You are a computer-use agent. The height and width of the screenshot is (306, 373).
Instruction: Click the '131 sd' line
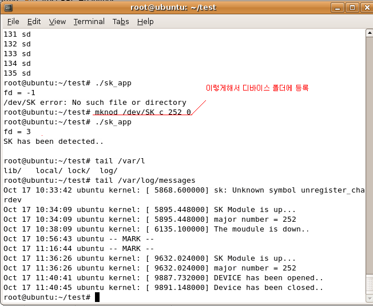[17, 34]
